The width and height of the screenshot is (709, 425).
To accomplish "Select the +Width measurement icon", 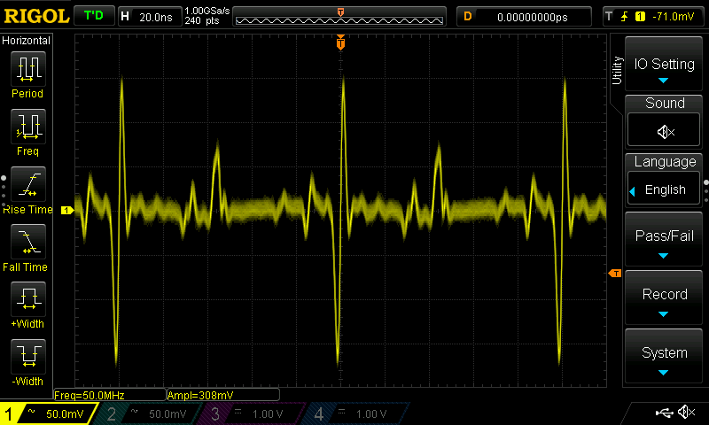I will coord(28,299).
